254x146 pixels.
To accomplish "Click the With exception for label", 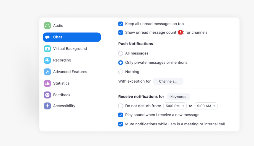I will [x=134, y=81].
